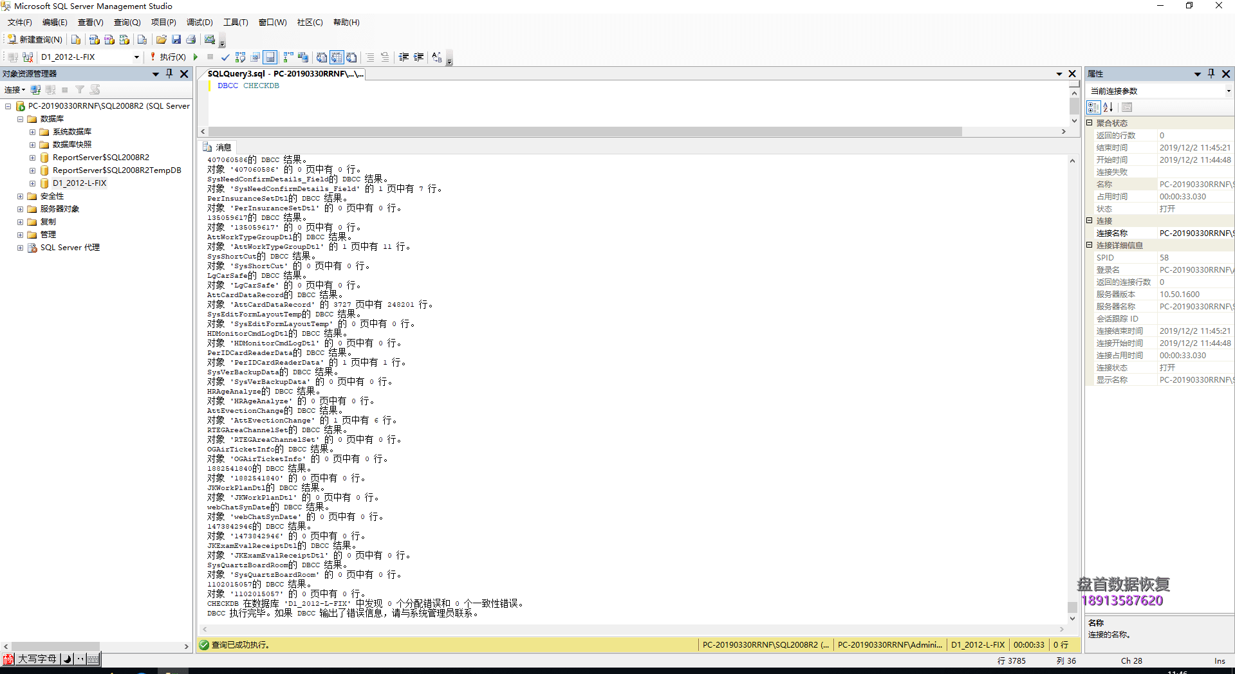Expand the D1_2012-L-FIX database node

(x=32, y=183)
